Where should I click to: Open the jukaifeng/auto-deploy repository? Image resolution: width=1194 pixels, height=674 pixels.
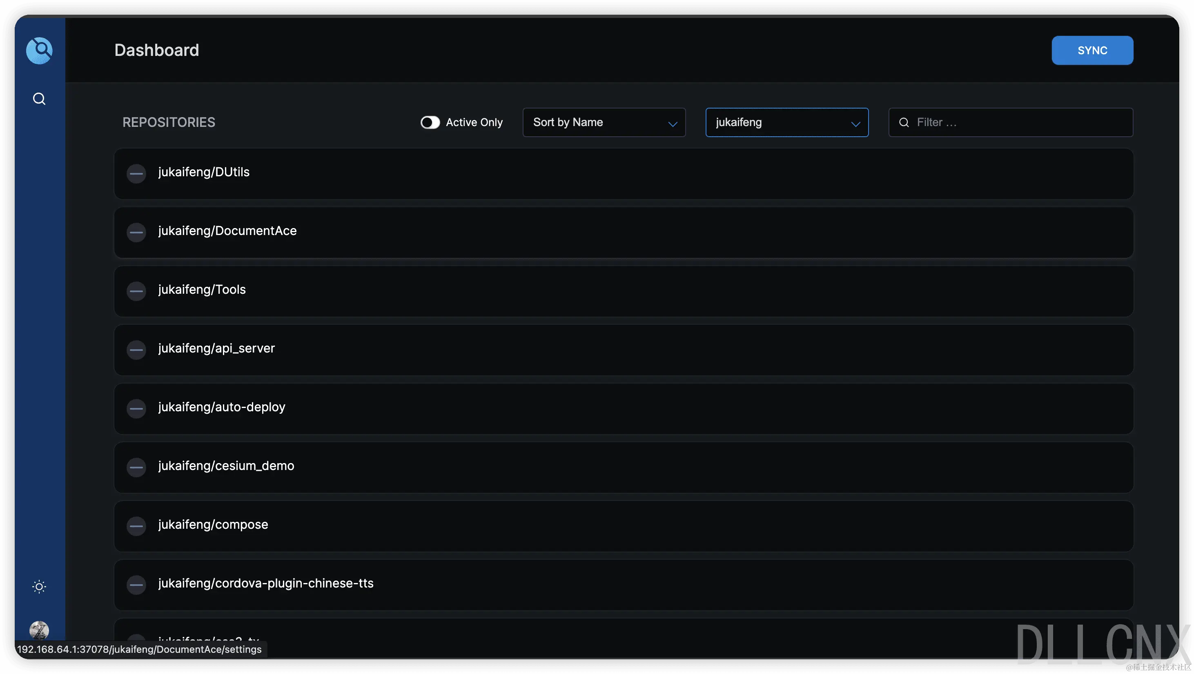222,407
